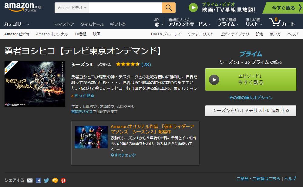Share on Facebook icon
This screenshot has width=303, height=187.
pos(38,180)
